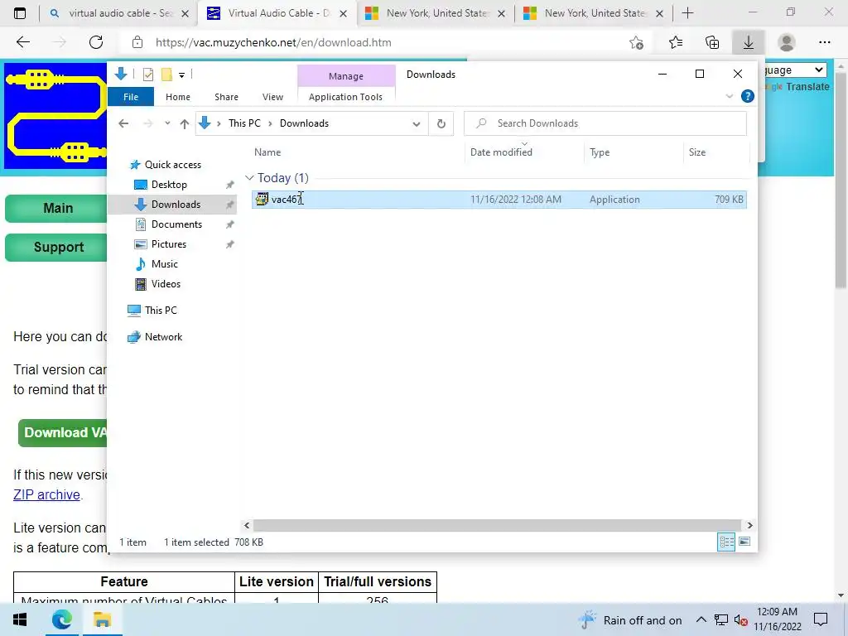Open the Application Tools ribbon tab
This screenshot has width=848, height=636.
(345, 97)
